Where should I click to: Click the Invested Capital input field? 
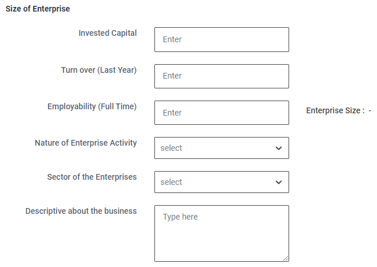221,40
